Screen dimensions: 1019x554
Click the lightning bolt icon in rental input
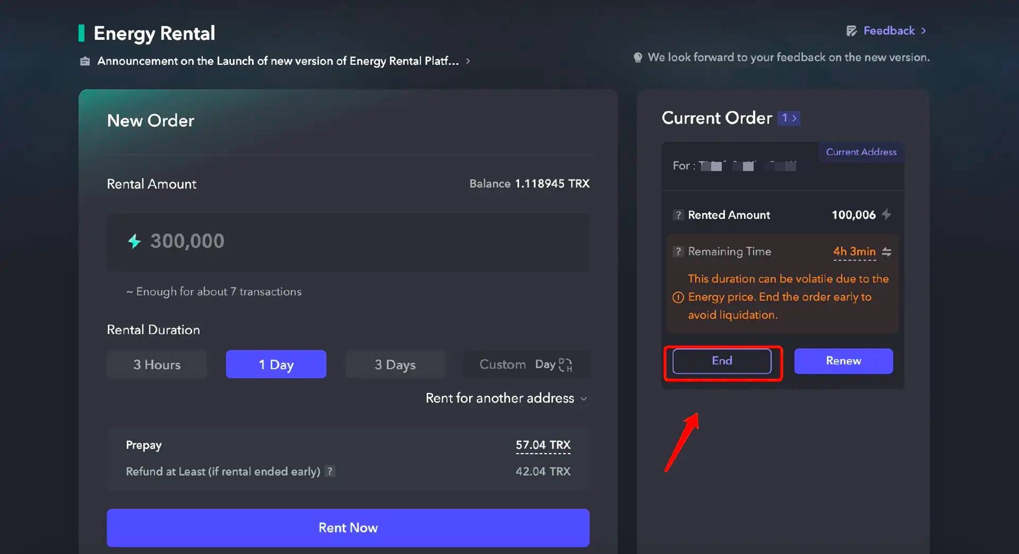(x=134, y=242)
